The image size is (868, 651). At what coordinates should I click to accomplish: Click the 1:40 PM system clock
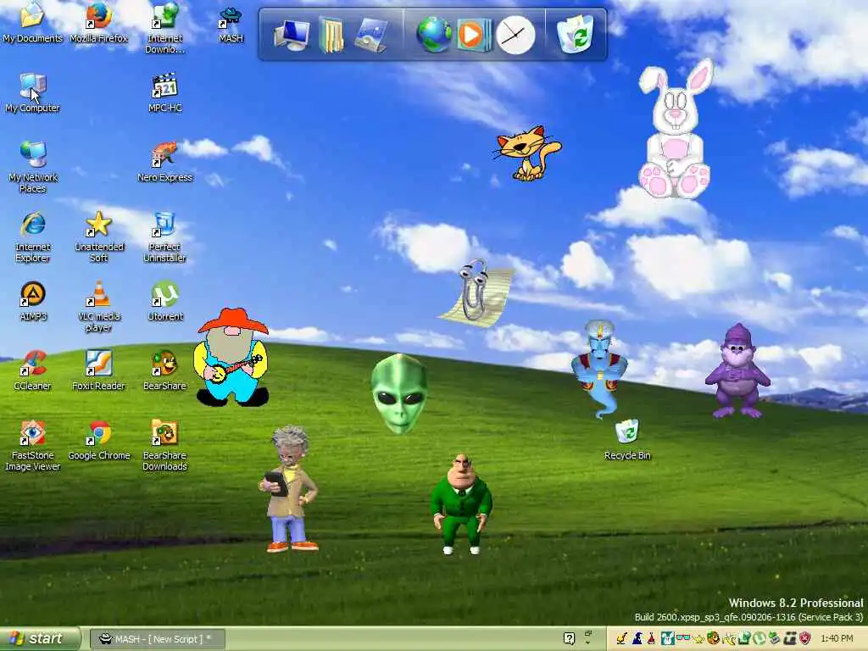click(x=837, y=639)
